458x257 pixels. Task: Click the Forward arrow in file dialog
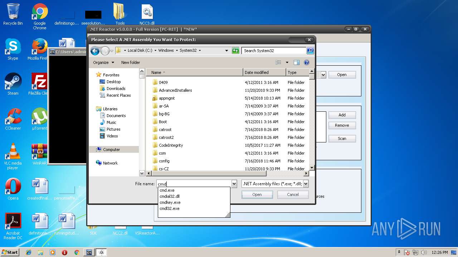(105, 51)
